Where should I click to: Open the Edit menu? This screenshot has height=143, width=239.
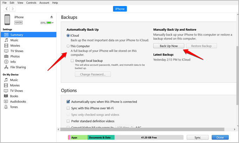click(12, 3)
